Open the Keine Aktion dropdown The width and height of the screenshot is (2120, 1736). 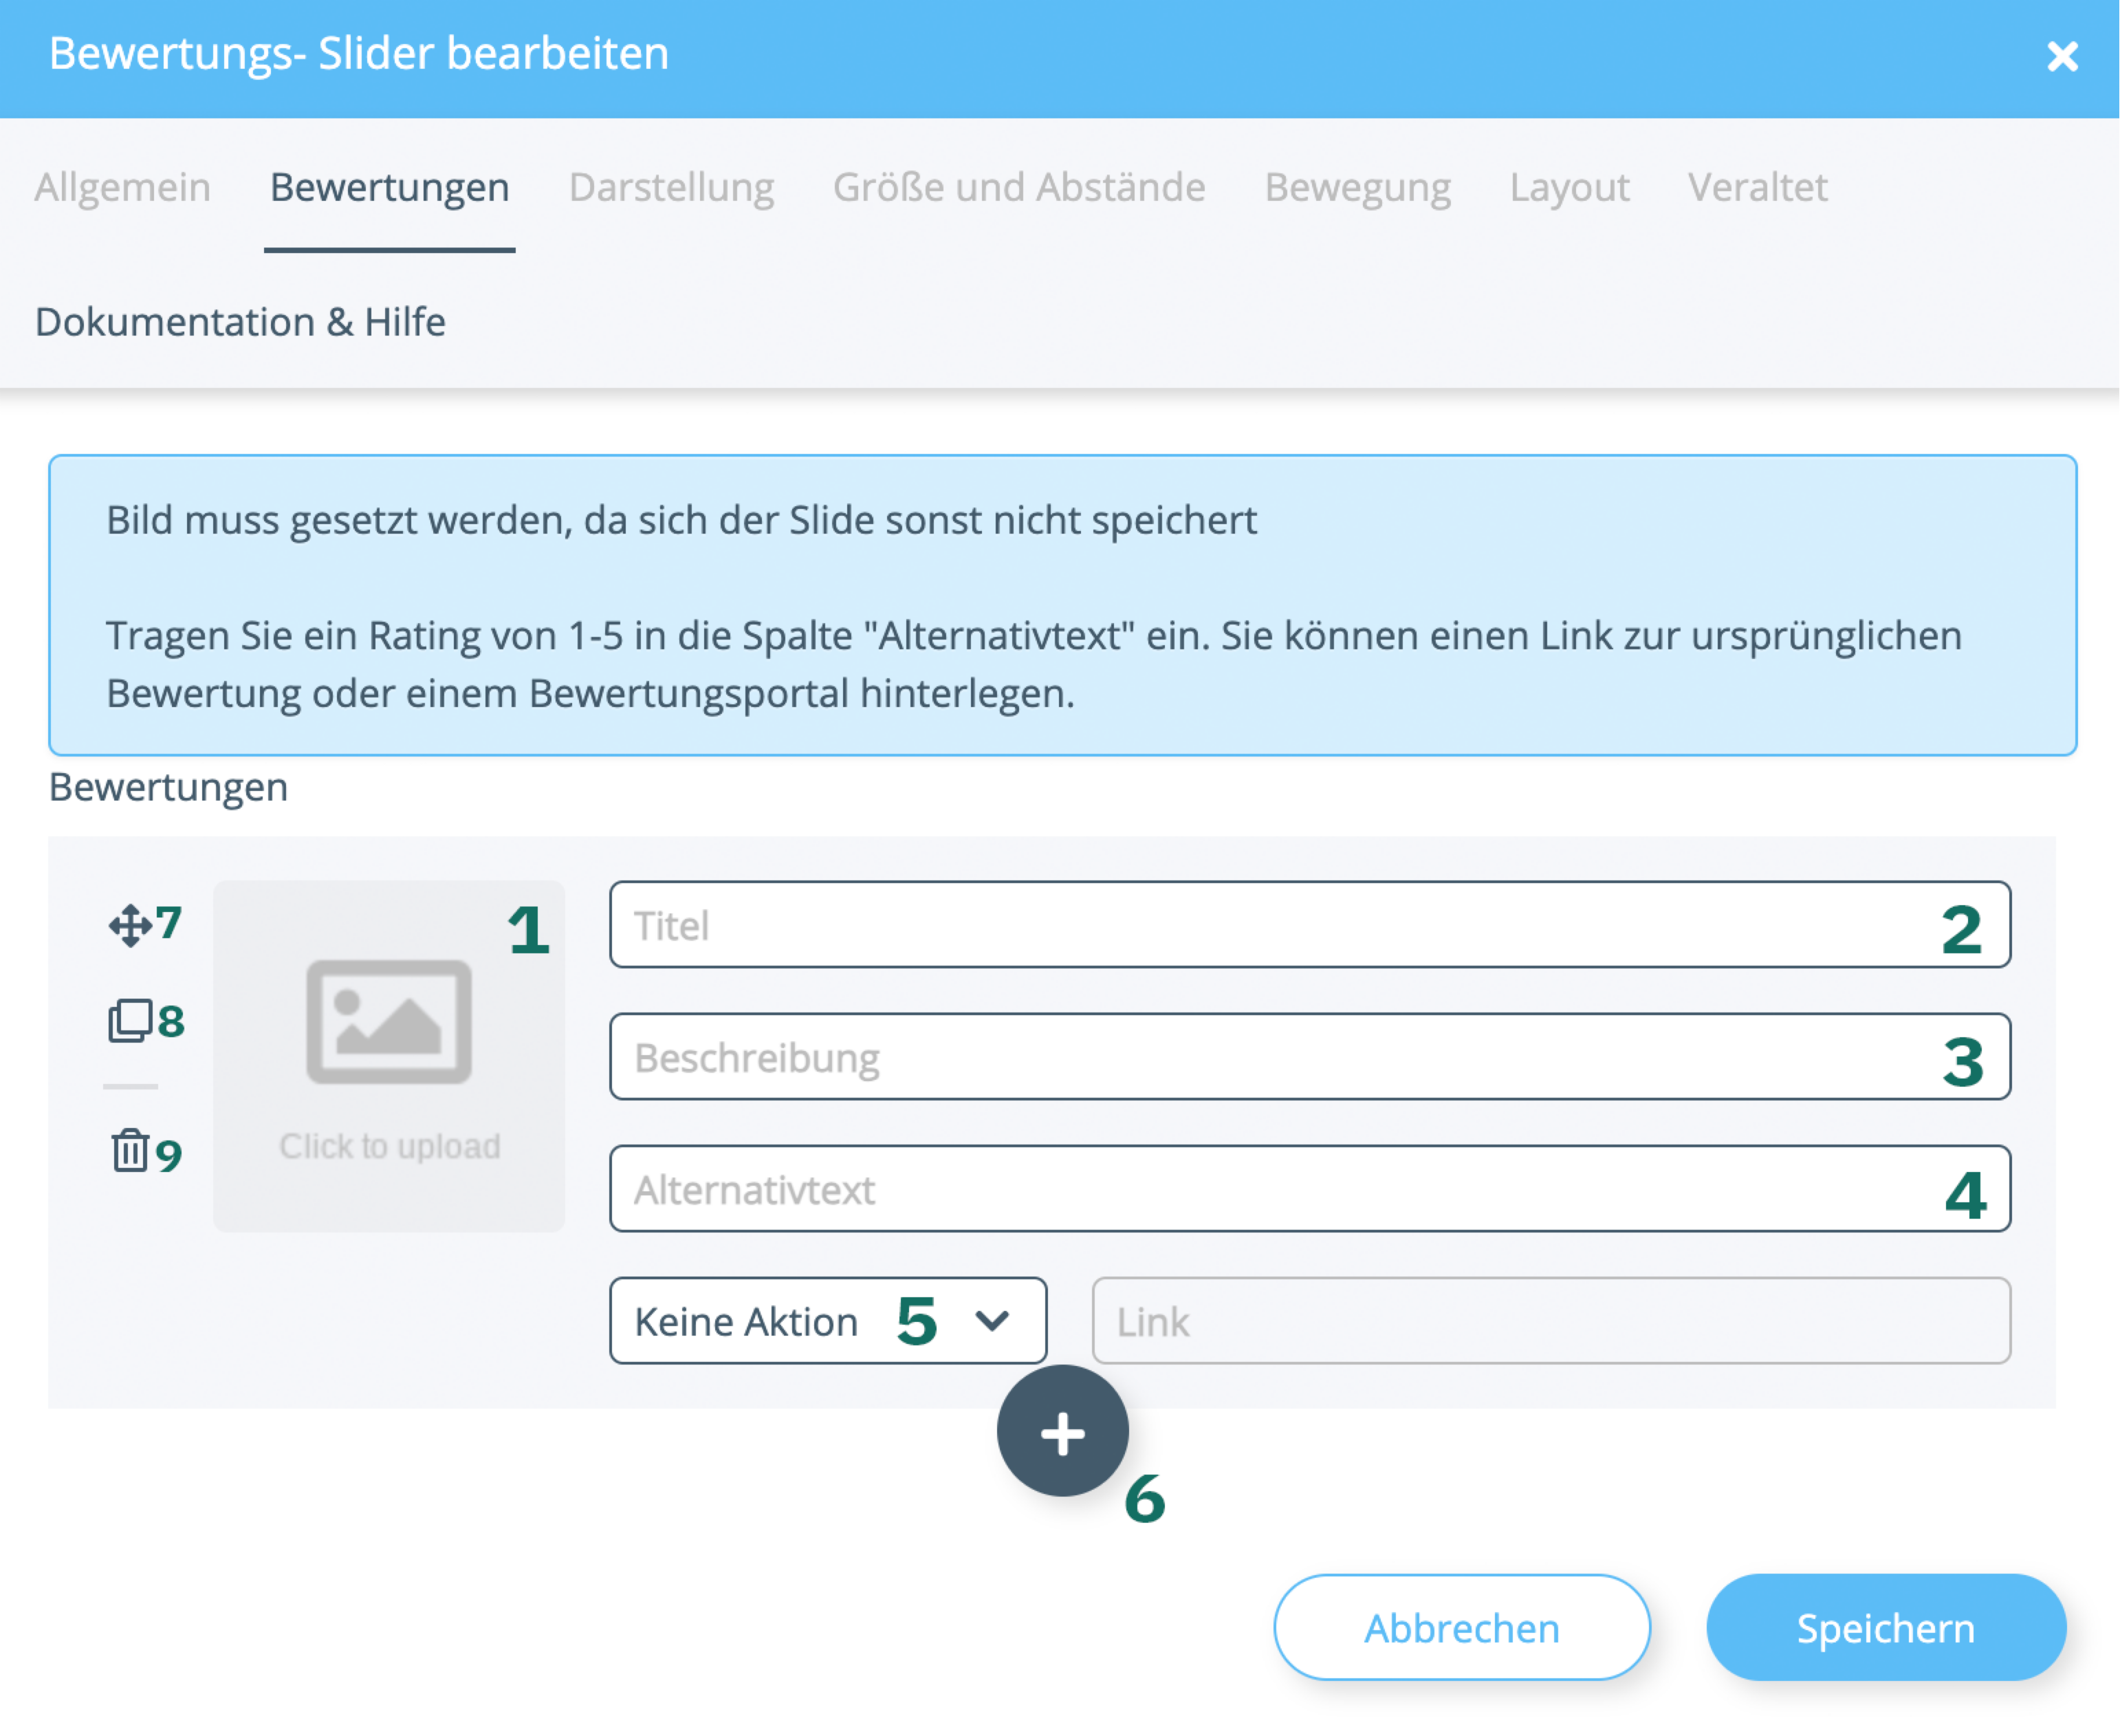click(828, 1321)
